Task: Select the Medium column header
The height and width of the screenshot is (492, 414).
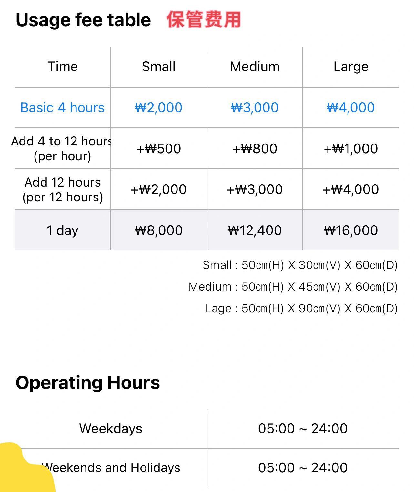Action: [255, 67]
